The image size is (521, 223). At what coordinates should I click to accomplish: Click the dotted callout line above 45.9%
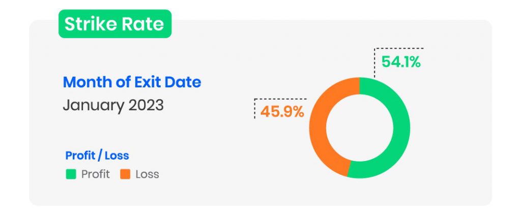(x=280, y=99)
